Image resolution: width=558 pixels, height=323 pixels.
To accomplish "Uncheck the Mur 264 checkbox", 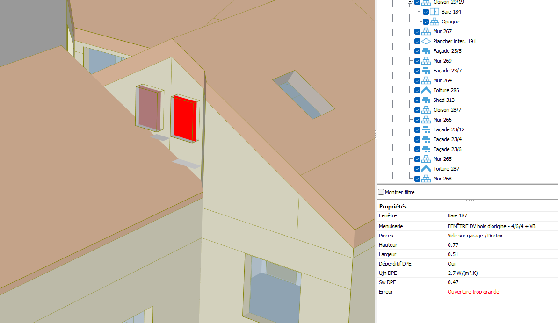I will (418, 80).
